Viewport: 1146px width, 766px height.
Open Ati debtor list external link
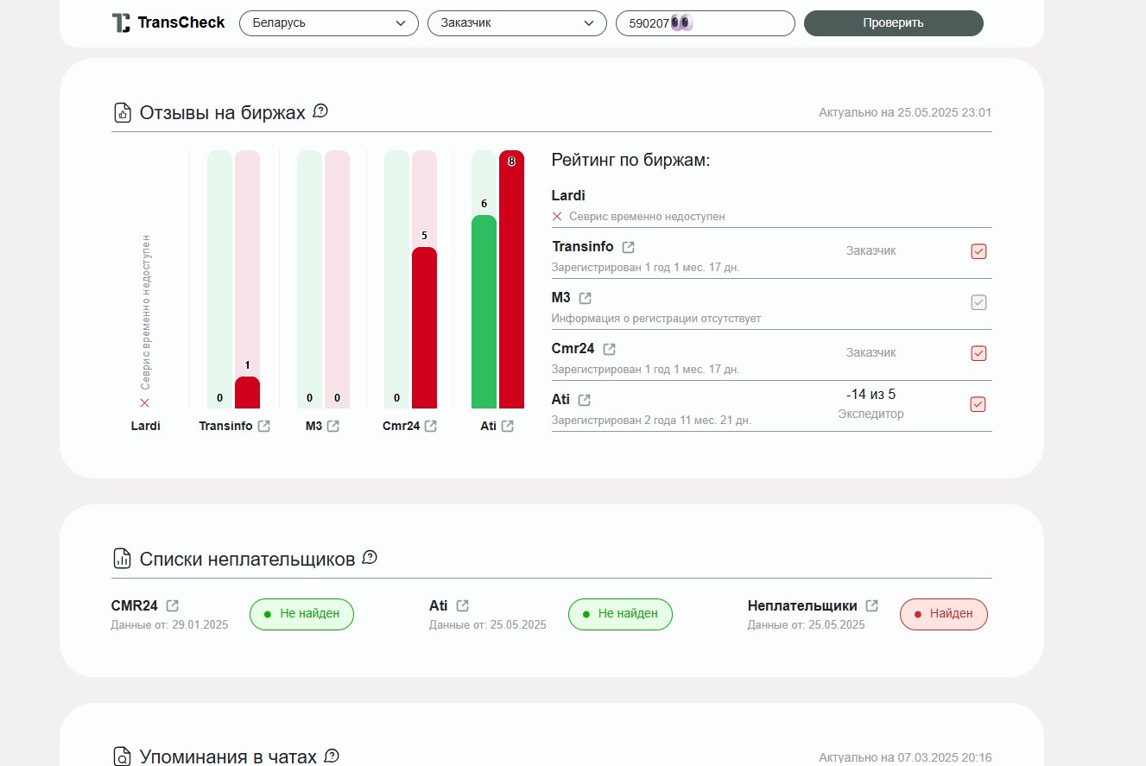coord(463,605)
